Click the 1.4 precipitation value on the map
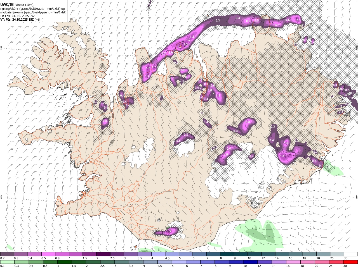 coord(282,156)
